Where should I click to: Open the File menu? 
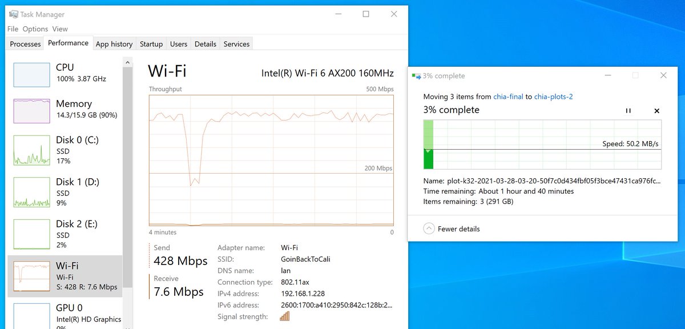[x=13, y=29]
